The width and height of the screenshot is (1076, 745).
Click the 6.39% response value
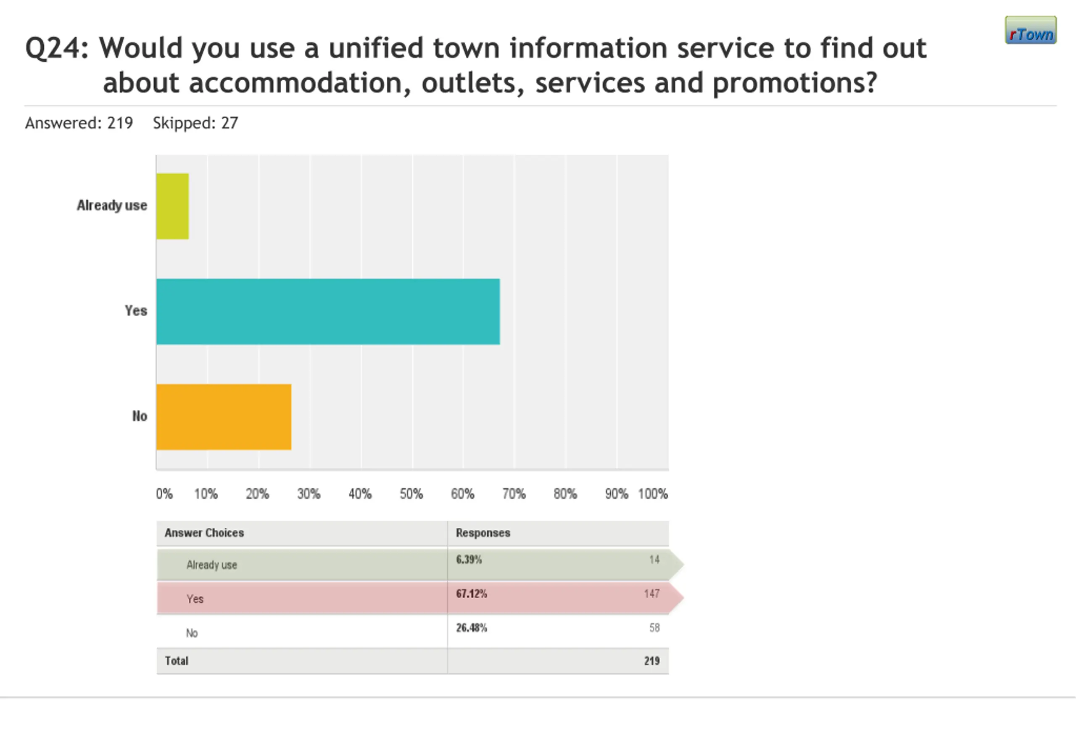[469, 559]
